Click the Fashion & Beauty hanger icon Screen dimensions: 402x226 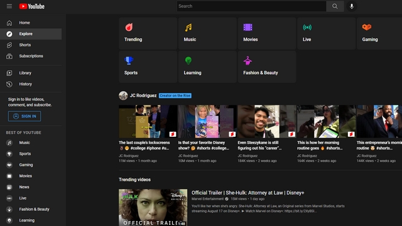247,60
